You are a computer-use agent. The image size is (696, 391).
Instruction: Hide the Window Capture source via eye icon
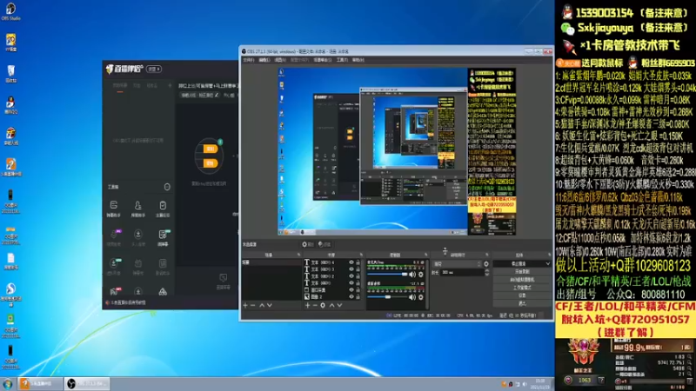pos(351,290)
